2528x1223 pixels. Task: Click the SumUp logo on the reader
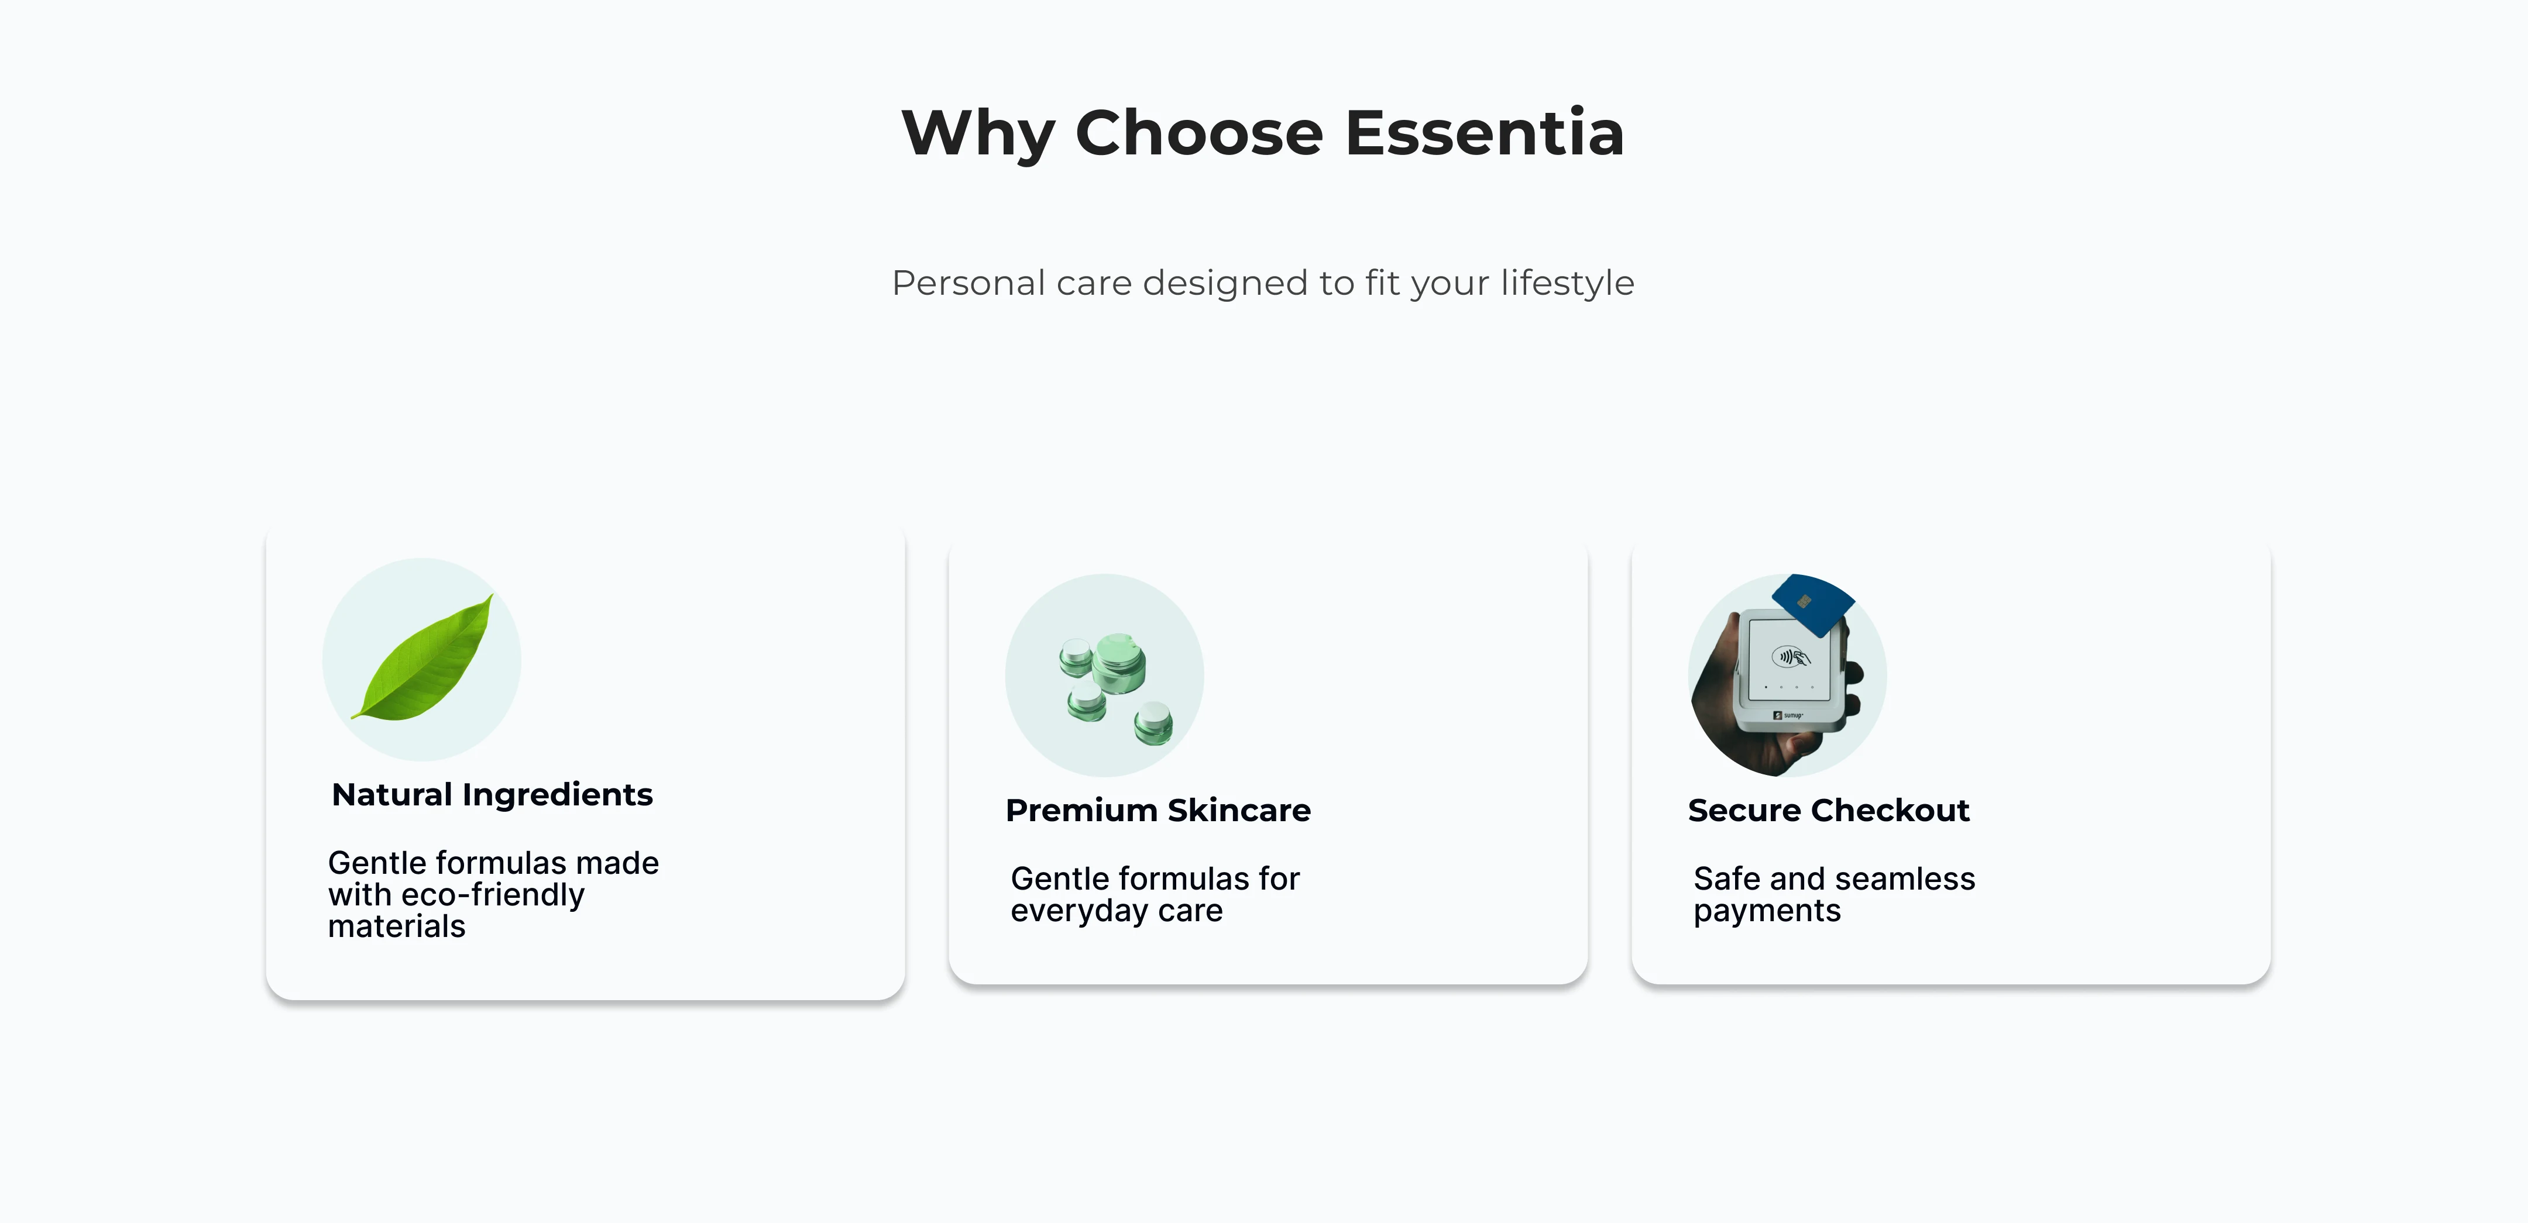pyautogui.click(x=1789, y=715)
